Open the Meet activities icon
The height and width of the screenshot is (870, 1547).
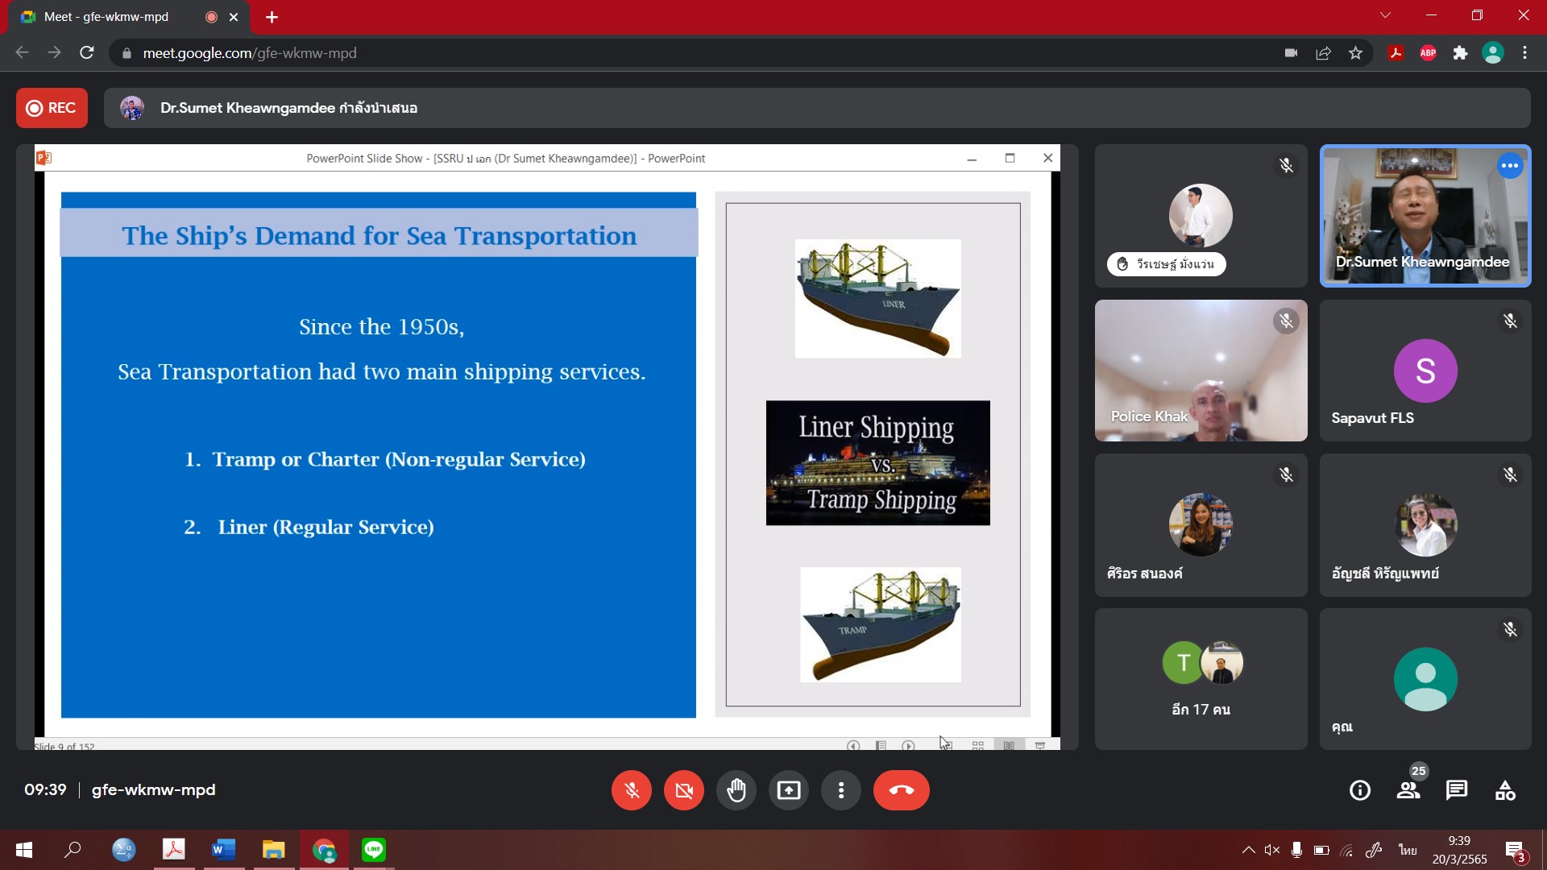click(x=1505, y=790)
